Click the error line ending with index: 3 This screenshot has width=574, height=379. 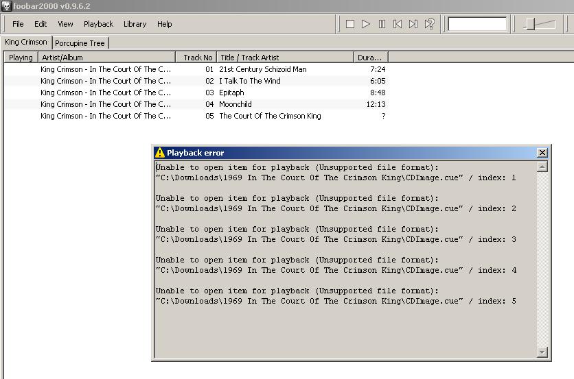(336, 239)
